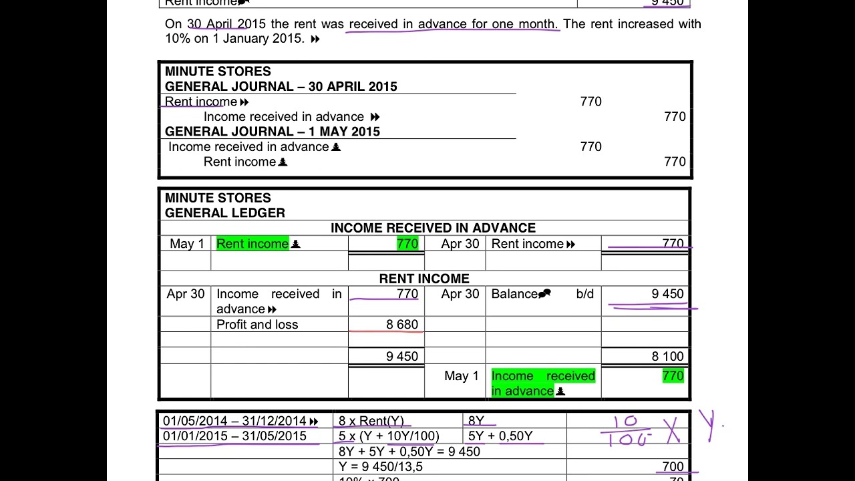Click the credit 770 for Rent income in the 1 May journal
Viewport: 855px width, 481px height.
(675, 162)
